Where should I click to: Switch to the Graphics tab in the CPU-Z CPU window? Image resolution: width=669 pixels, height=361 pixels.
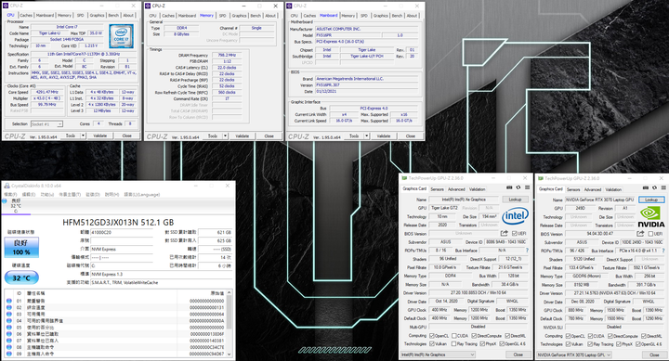click(x=97, y=15)
